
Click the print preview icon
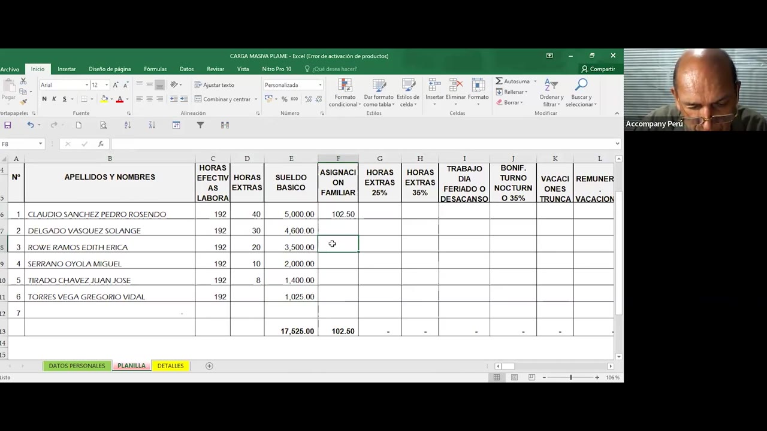pyautogui.click(x=103, y=125)
